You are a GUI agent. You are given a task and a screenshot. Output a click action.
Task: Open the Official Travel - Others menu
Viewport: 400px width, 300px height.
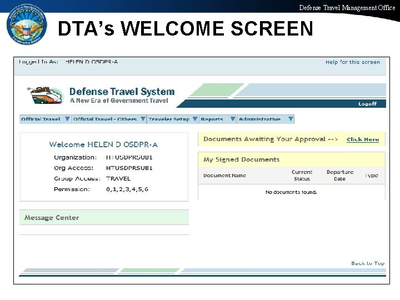(x=109, y=119)
